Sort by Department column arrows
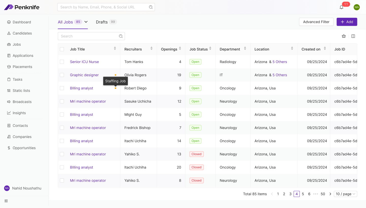This screenshot has width=366, height=208. click(x=245, y=48)
